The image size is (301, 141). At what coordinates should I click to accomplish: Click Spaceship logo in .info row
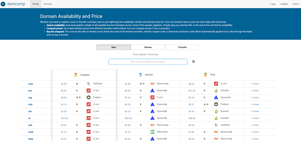(x=153, y=104)
